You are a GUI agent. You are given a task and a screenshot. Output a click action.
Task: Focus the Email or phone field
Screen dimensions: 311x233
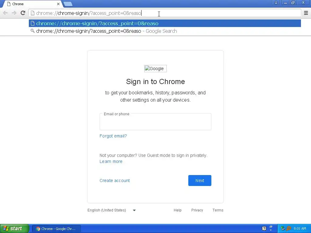[155, 122]
